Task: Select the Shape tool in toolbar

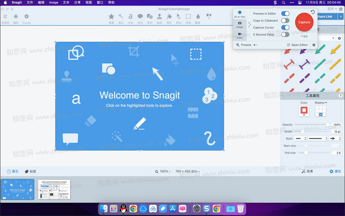Action: [x=150, y=17]
